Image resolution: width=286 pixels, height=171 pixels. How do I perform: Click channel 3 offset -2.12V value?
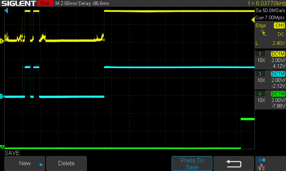point(278,86)
